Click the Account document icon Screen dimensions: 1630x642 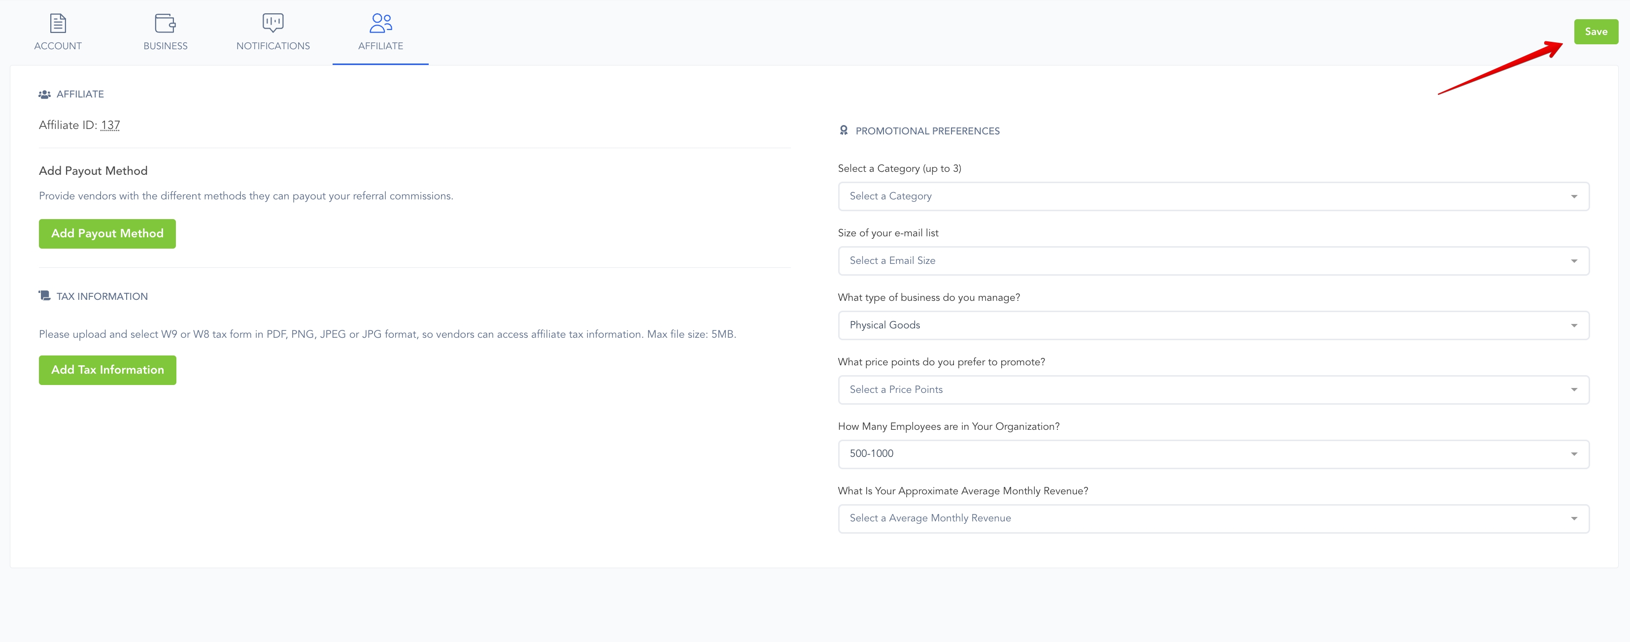coord(58,24)
